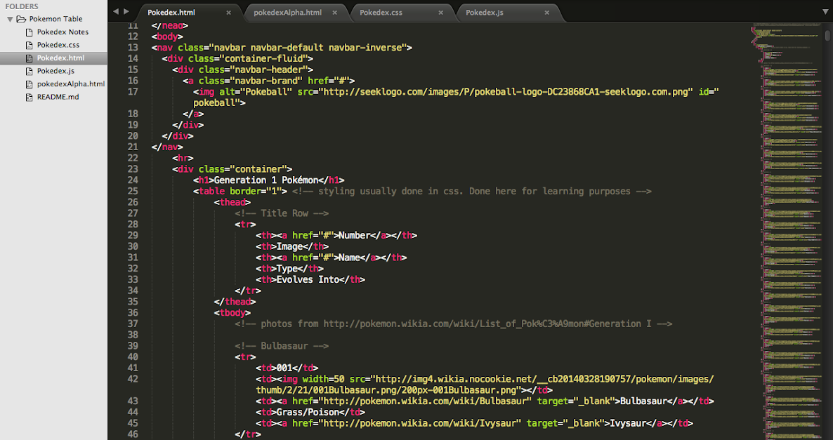This screenshot has width=833, height=440.
Task: Click the FOLDERS sidebar heading
Action: click(x=22, y=6)
